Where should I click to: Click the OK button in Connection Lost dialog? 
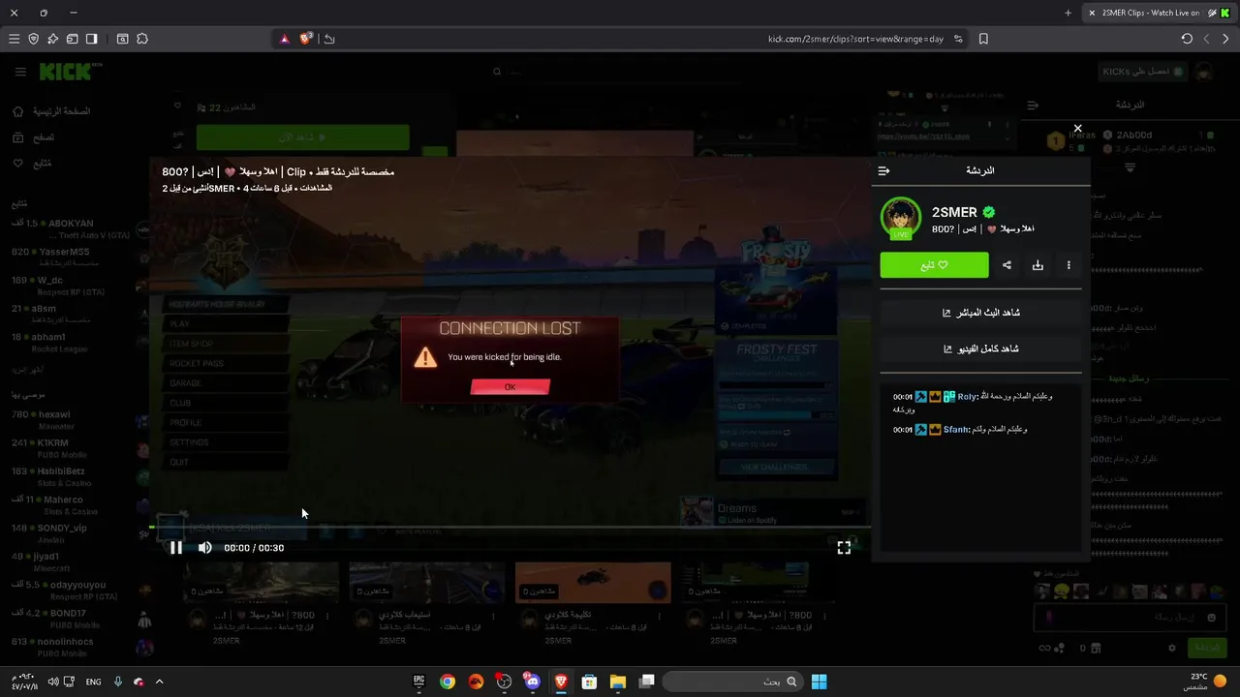pyautogui.click(x=510, y=387)
